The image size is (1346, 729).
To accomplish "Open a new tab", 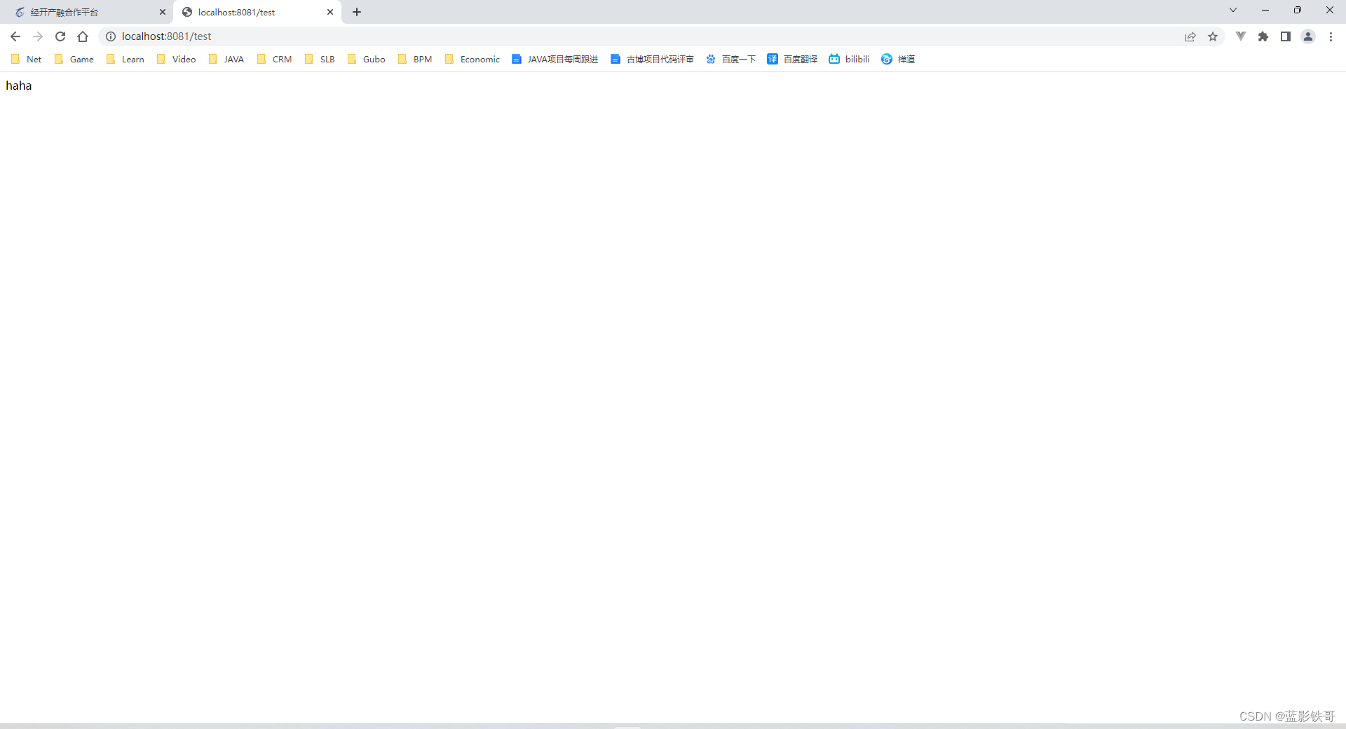I will [x=357, y=12].
